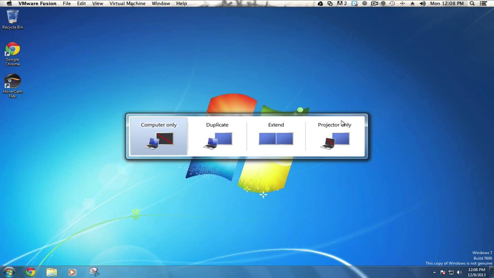This screenshot has height=278, width=494.
Task: Open the VMware Fusion application menu
Action: pyautogui.click(x=37, y=3)
